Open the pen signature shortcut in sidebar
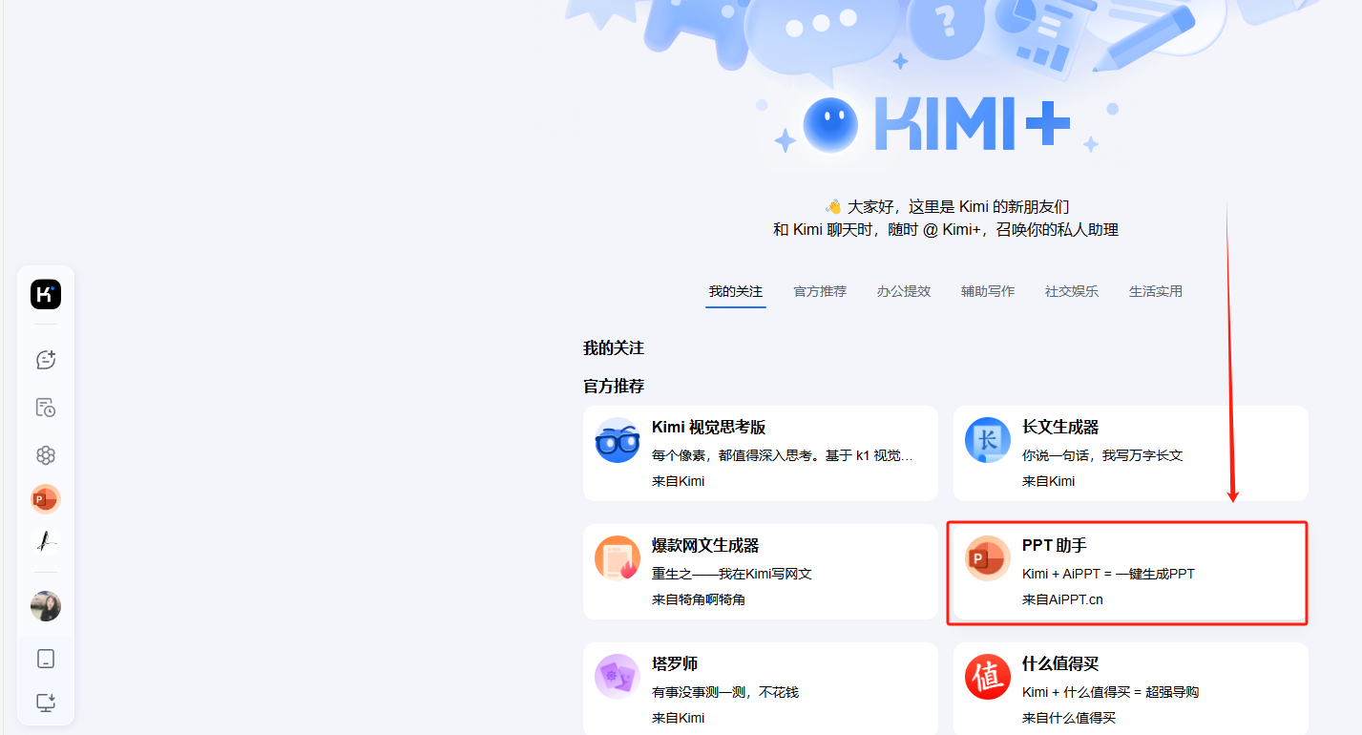This screenshot has height=735, width=1362. coord(46,542)
